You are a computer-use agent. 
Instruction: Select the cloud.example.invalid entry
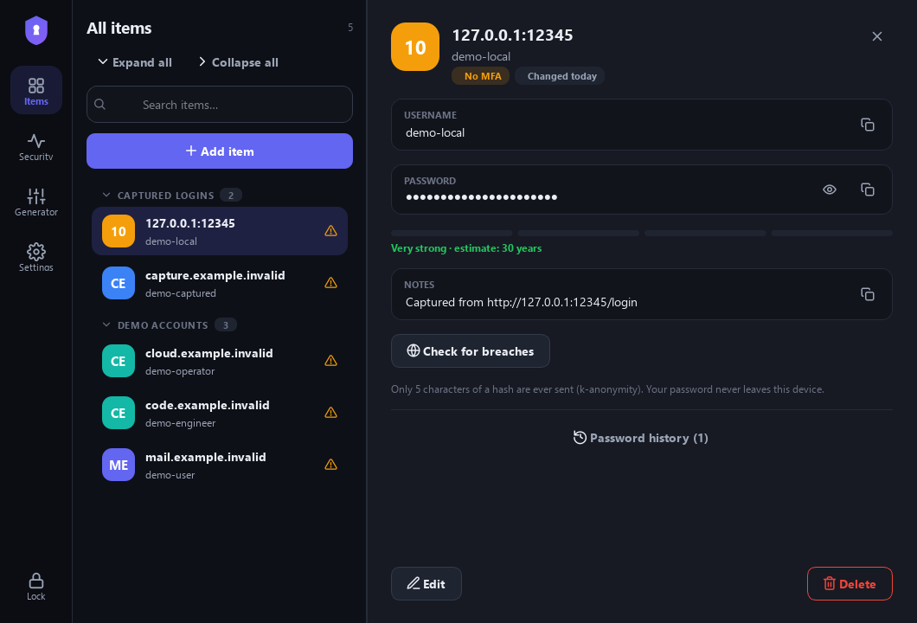(220, 361)
